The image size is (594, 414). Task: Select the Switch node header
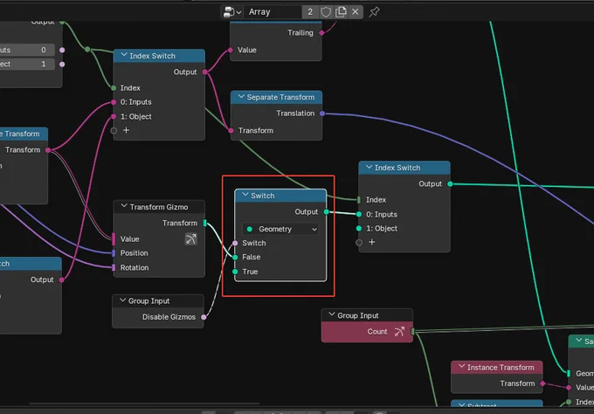(x=280, y=196)
